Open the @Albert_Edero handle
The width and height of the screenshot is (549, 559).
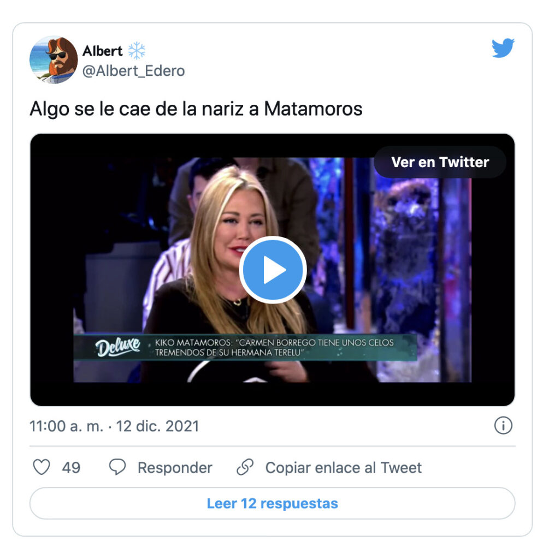pyautogui.click(x=133, y=71)
